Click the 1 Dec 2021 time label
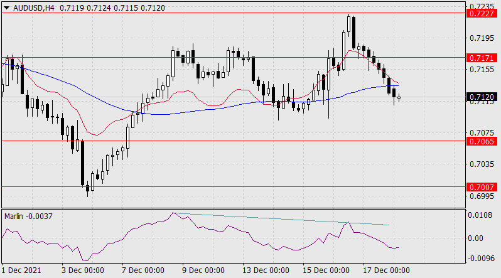 click(x=21, y=270)
